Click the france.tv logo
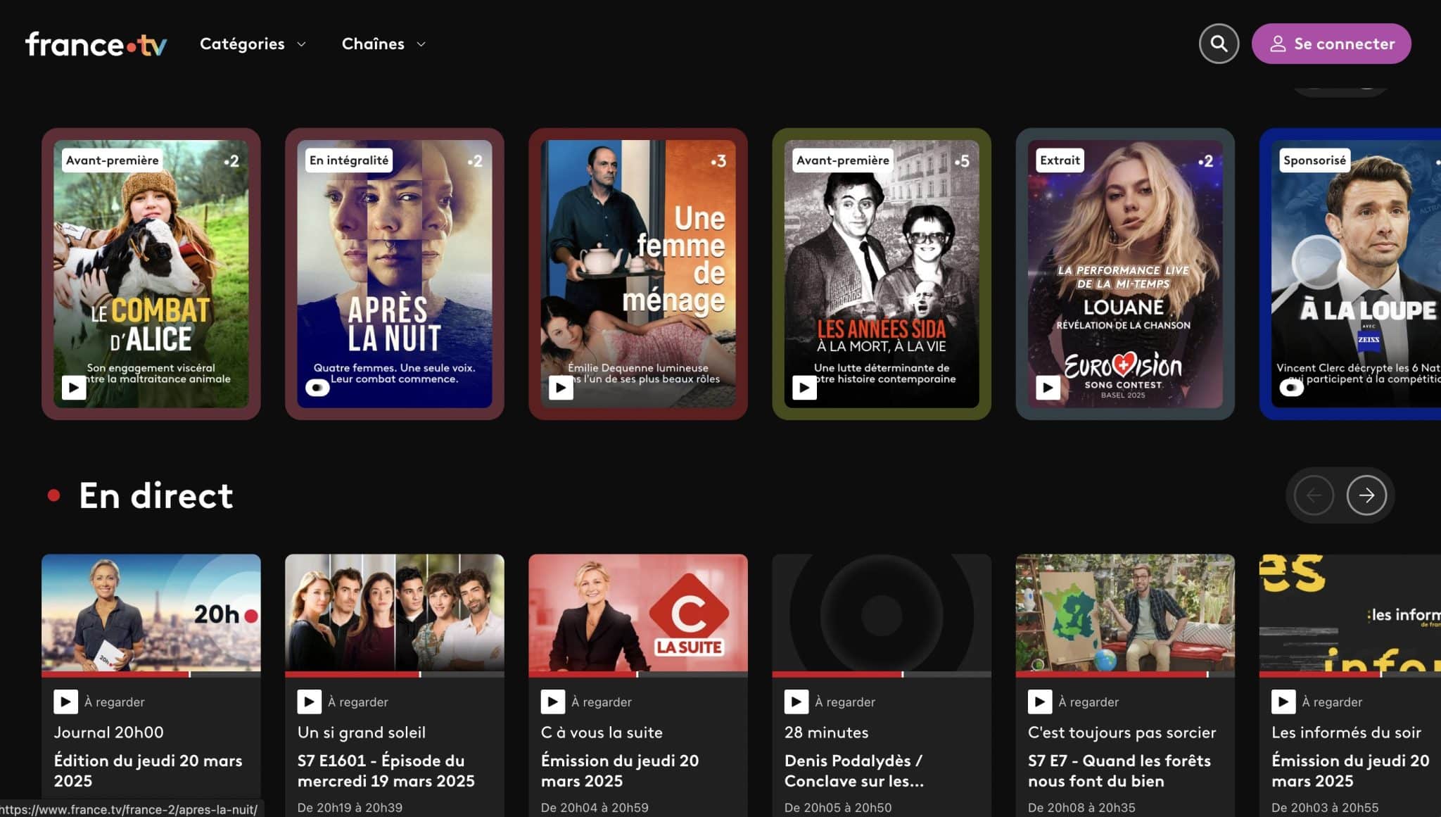 click(x=96, y=44)
